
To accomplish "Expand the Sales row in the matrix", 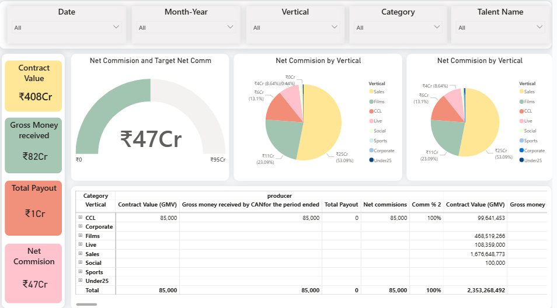I will (x=80, y=254).
